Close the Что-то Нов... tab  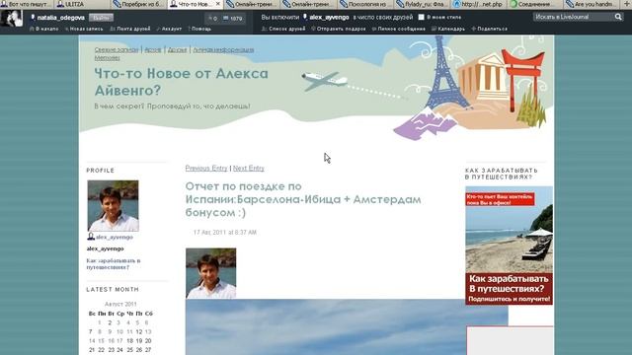tap(218, 4)
